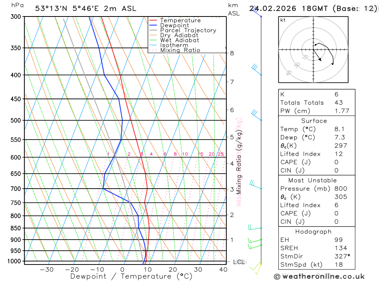Click the 40 temperature axis label
This screenshot has width=383, height=281.
[x=223, y=269]
